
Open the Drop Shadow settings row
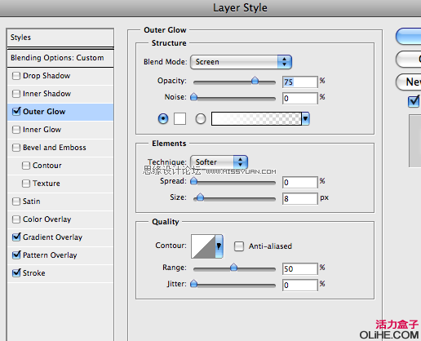(60, 76)
